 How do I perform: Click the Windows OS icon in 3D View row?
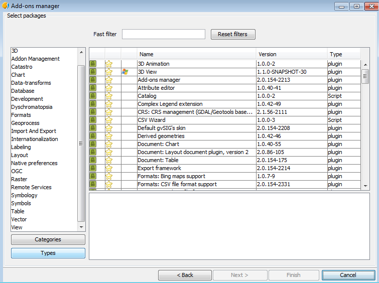click(x=125, y=72)
